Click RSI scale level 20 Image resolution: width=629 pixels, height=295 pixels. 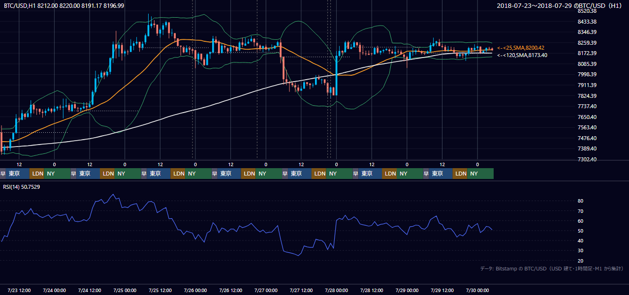coord(581,261)
